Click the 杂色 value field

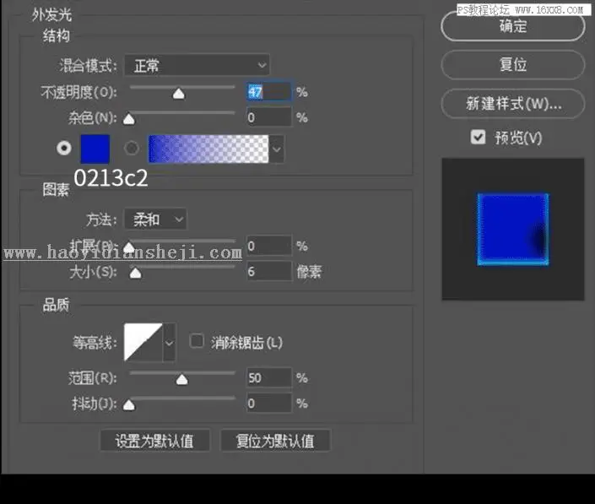269,117
